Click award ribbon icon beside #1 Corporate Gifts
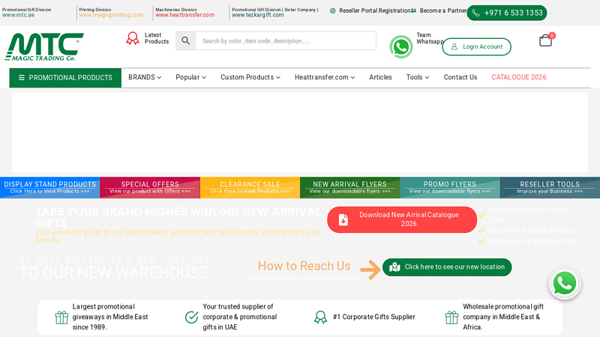This screenshot has width=600, height=337. [320, 317]
